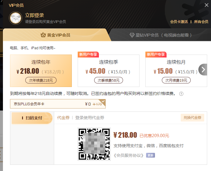Viewport: 211px width, 171px height.
Task: Click 立即登录 to sign in
Action: tap(34, 15)
